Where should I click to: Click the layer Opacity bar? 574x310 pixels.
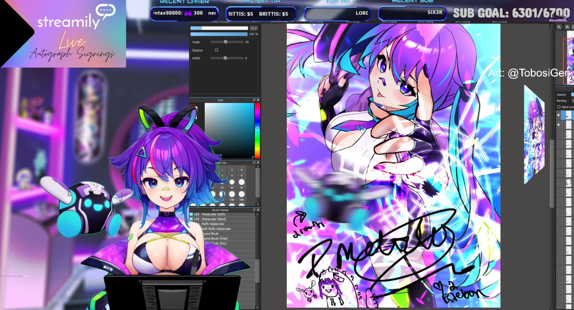(572, 95)
